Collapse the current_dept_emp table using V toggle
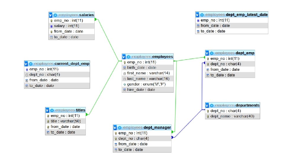The height and width of the screenshot is (160, 284). (26, 64)
